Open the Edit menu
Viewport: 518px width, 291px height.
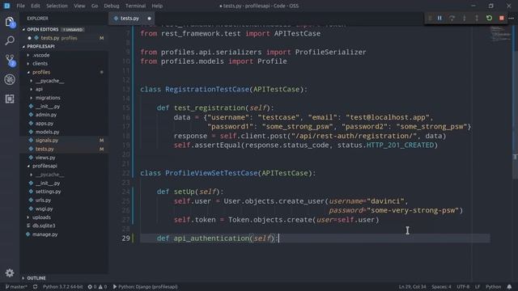pos(36,6)
